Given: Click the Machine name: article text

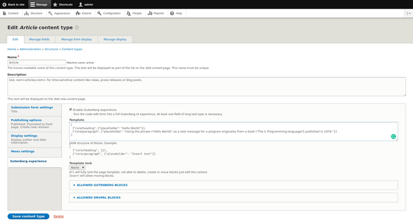Looking at the screenshot, I should coord(80,63).
